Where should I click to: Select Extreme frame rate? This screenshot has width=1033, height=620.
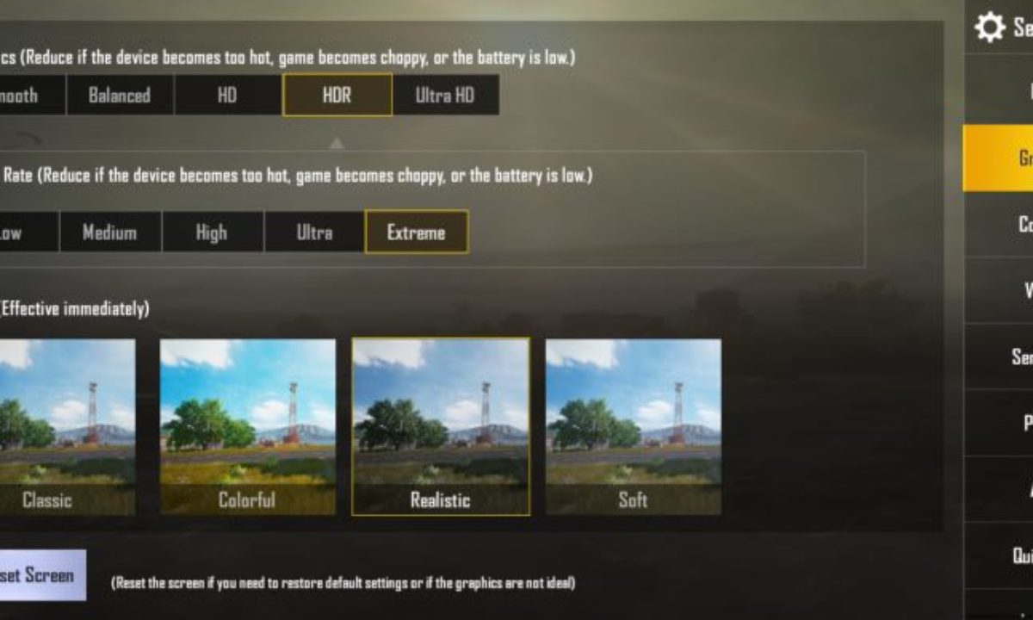click(x=417, y=232)
